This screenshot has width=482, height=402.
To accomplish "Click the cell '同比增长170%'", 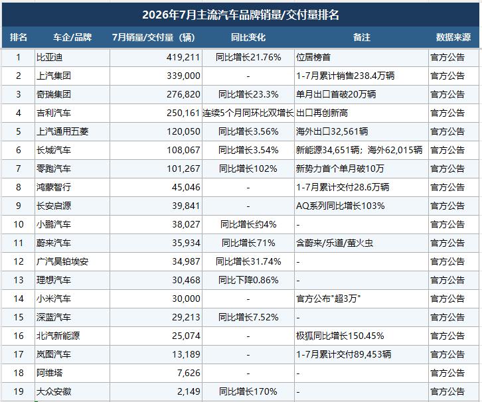I will 248,392.
